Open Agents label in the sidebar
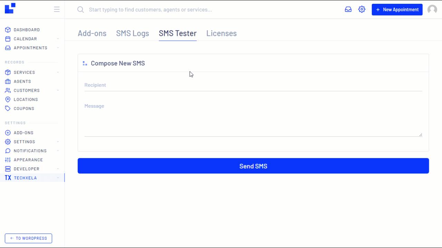442x248 pixels. (x=22, y=81)
